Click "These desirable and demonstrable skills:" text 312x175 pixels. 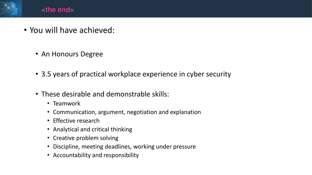pyautogui.click(x=105, y=94)
